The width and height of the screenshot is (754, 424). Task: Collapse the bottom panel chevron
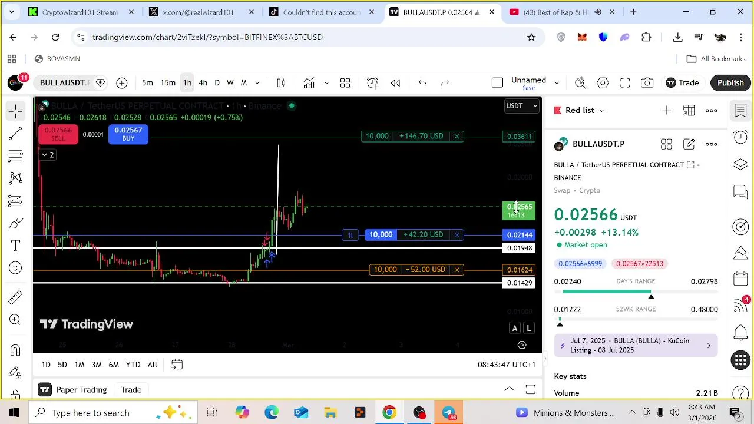(510, 389)
